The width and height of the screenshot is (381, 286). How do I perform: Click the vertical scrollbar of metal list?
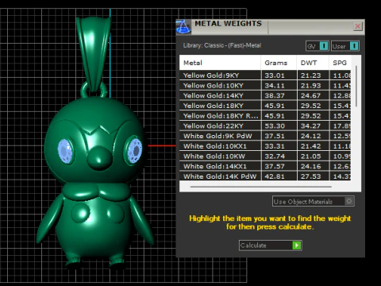tap(356, 87)
